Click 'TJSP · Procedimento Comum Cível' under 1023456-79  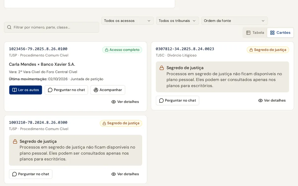(x=38, y=55)
